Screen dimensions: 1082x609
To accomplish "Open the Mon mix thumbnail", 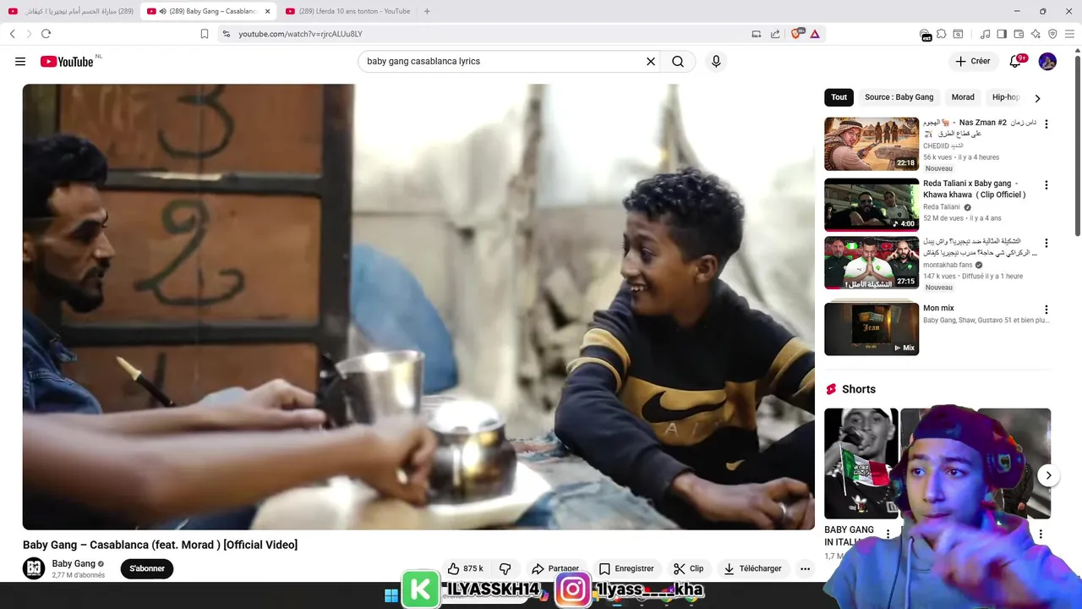I will click(x=872, y=328).
